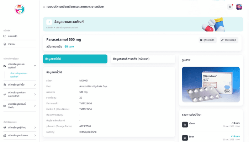Viewport: 249px width, 142px height.
Task: Open จัดการข้อมูลยาและเวชภัณฑ์ submenu link
Action: tap(19, 75)
